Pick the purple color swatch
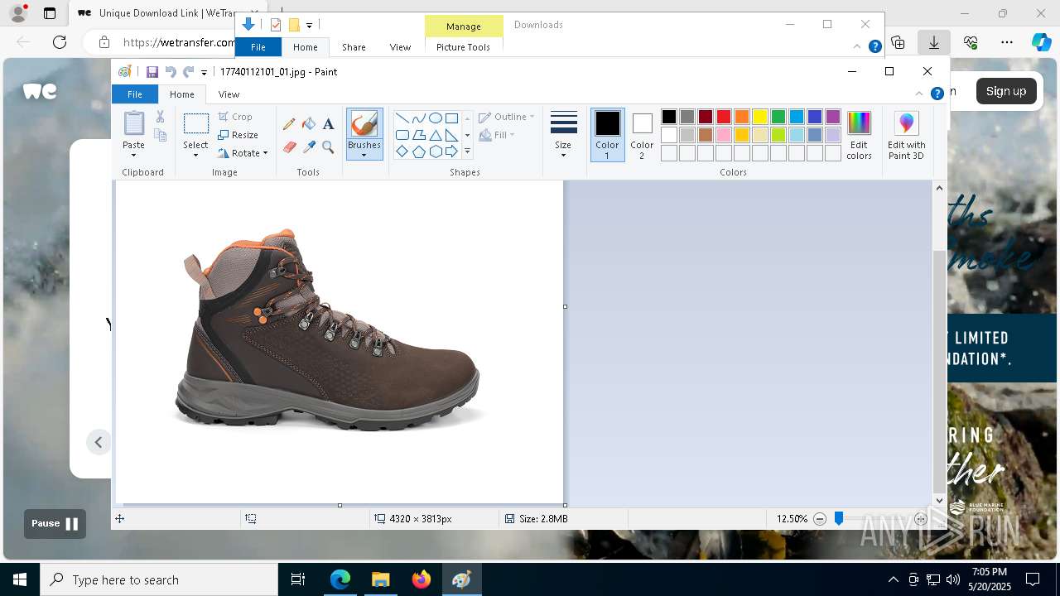Screen dimensions: 1060x596 point(833,117)
